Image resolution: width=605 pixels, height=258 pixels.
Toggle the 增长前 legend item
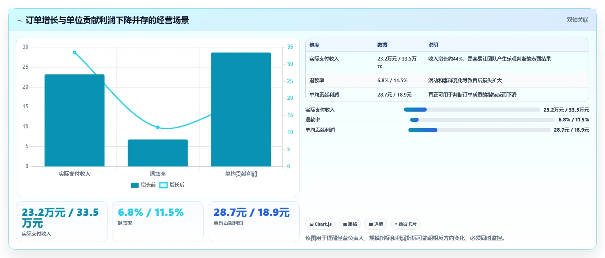[x=143, y=185]
